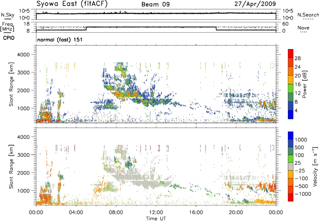Click the '10^0' tick next to N.Search
This screenshot has height=221, width=319.
pos(288,18)
